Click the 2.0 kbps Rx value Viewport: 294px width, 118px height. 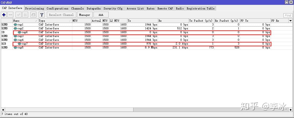(182, 44)
